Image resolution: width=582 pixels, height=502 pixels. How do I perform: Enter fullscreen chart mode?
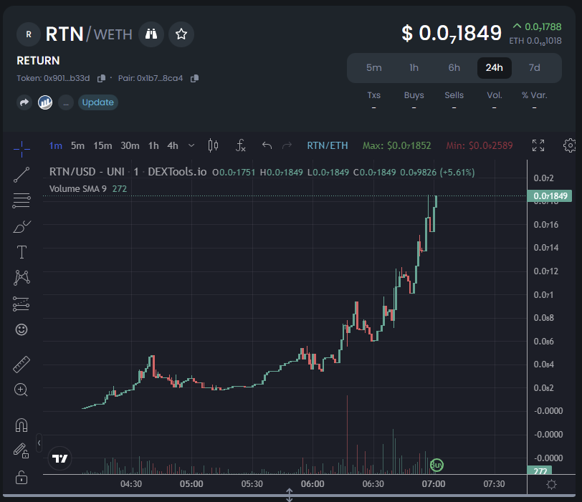coord(538,145)
